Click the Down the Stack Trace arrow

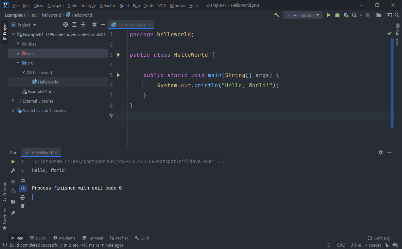[x=22, y=171]
